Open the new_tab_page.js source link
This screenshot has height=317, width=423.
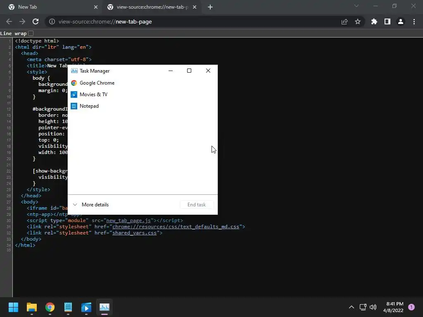tap(128, 220)
